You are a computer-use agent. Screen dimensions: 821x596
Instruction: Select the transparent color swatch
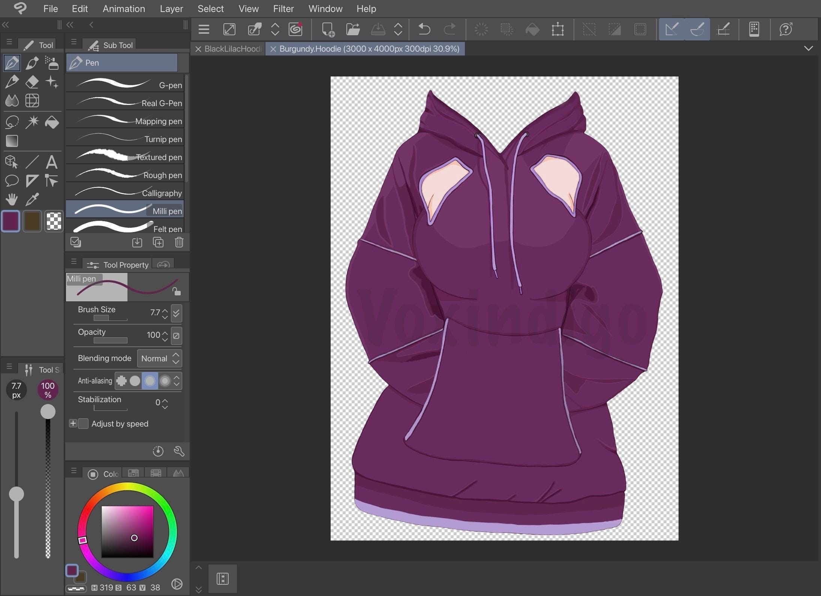54,221
